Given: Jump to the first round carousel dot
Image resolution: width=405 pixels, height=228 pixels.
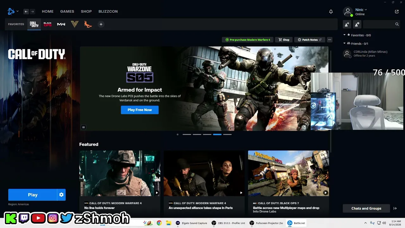Looking at the screenshot, I should [178, 135].
